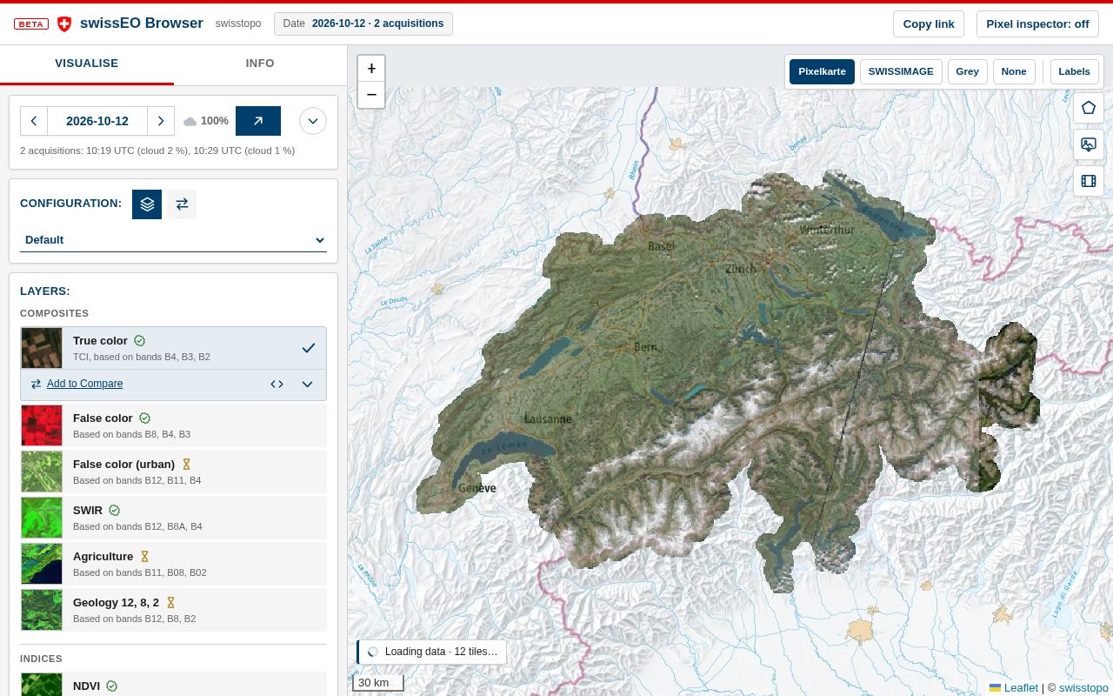Click the True color checkmark

click(309, 348)
